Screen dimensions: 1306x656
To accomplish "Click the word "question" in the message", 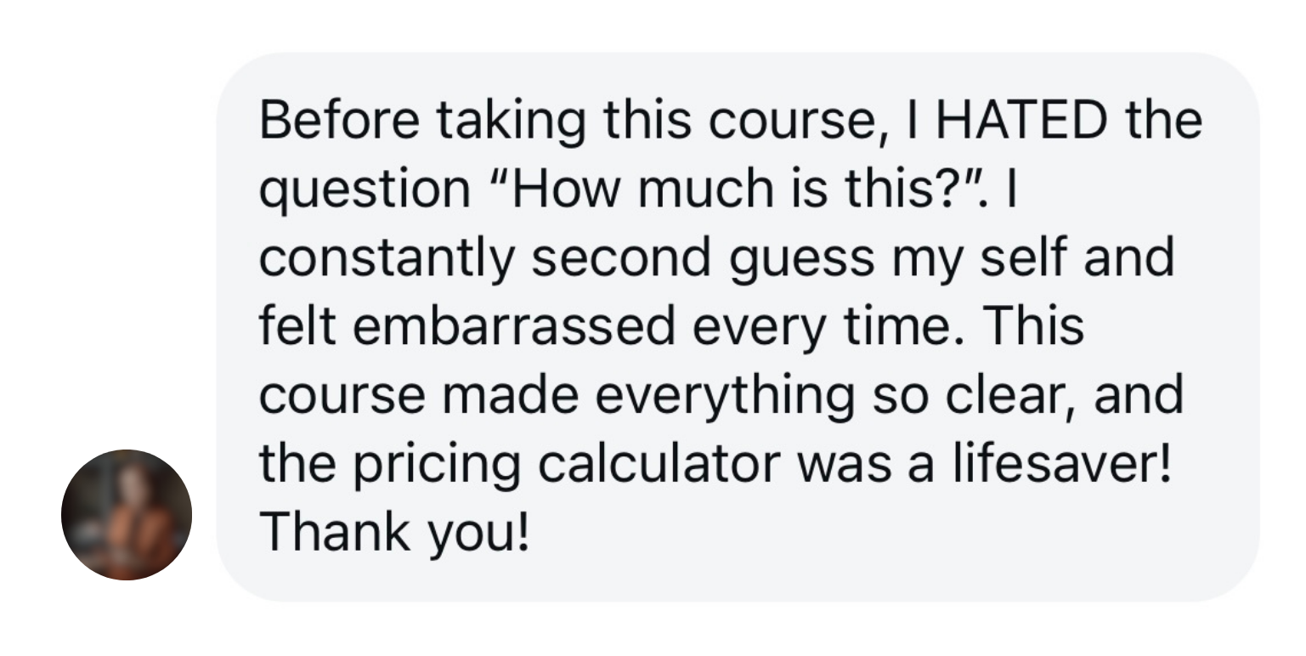I will click(x=364, y=191).
